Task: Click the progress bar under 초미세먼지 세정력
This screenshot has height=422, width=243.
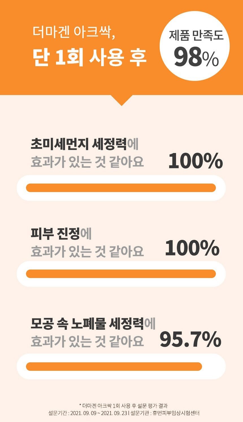Action: 121,188
